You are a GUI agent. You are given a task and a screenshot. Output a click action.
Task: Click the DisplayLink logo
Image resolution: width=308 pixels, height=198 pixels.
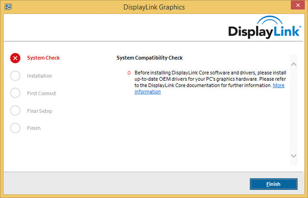[265, 27]
